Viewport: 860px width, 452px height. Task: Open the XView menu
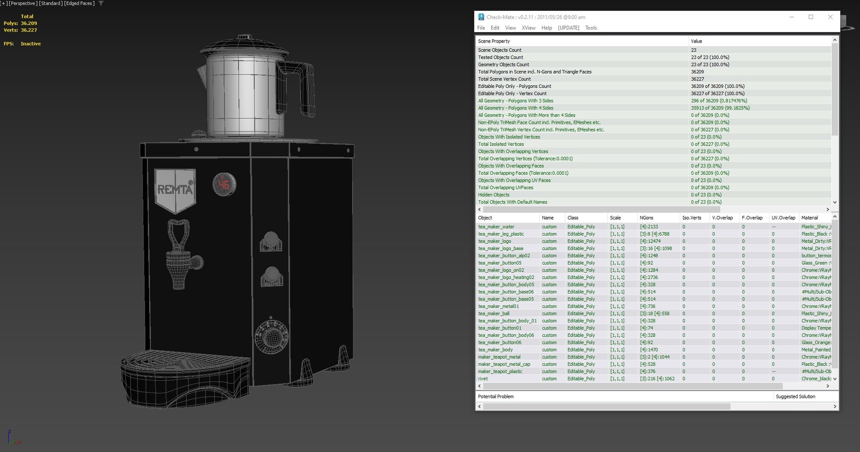point(529,28)
